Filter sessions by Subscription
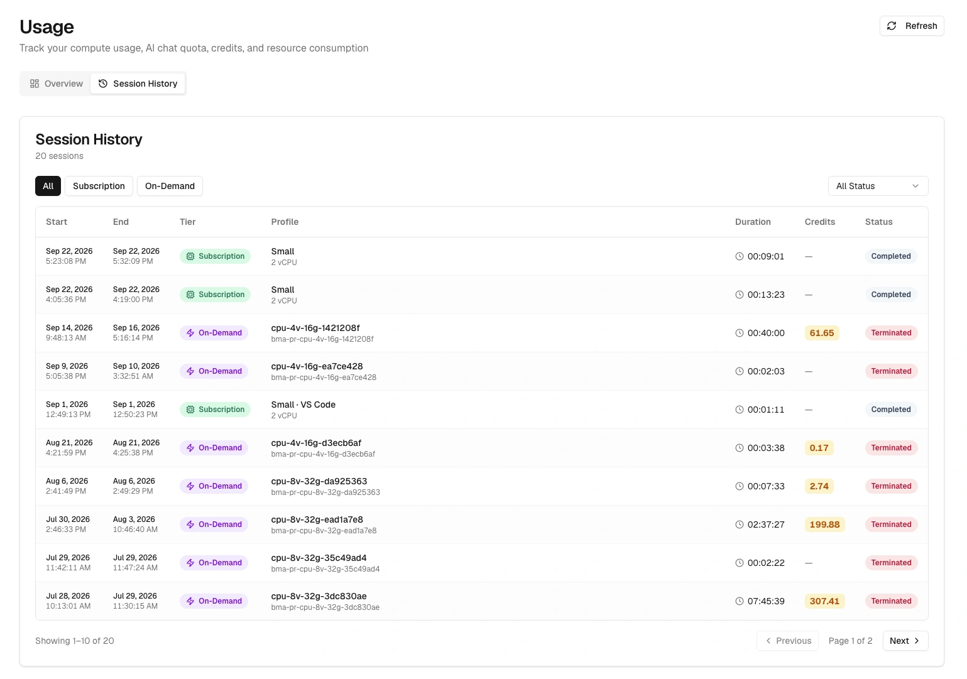 [x=99, y=186]
